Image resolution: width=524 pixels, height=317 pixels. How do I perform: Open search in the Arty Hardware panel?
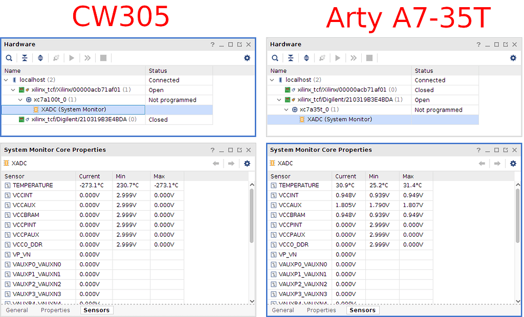pos(275,58)
